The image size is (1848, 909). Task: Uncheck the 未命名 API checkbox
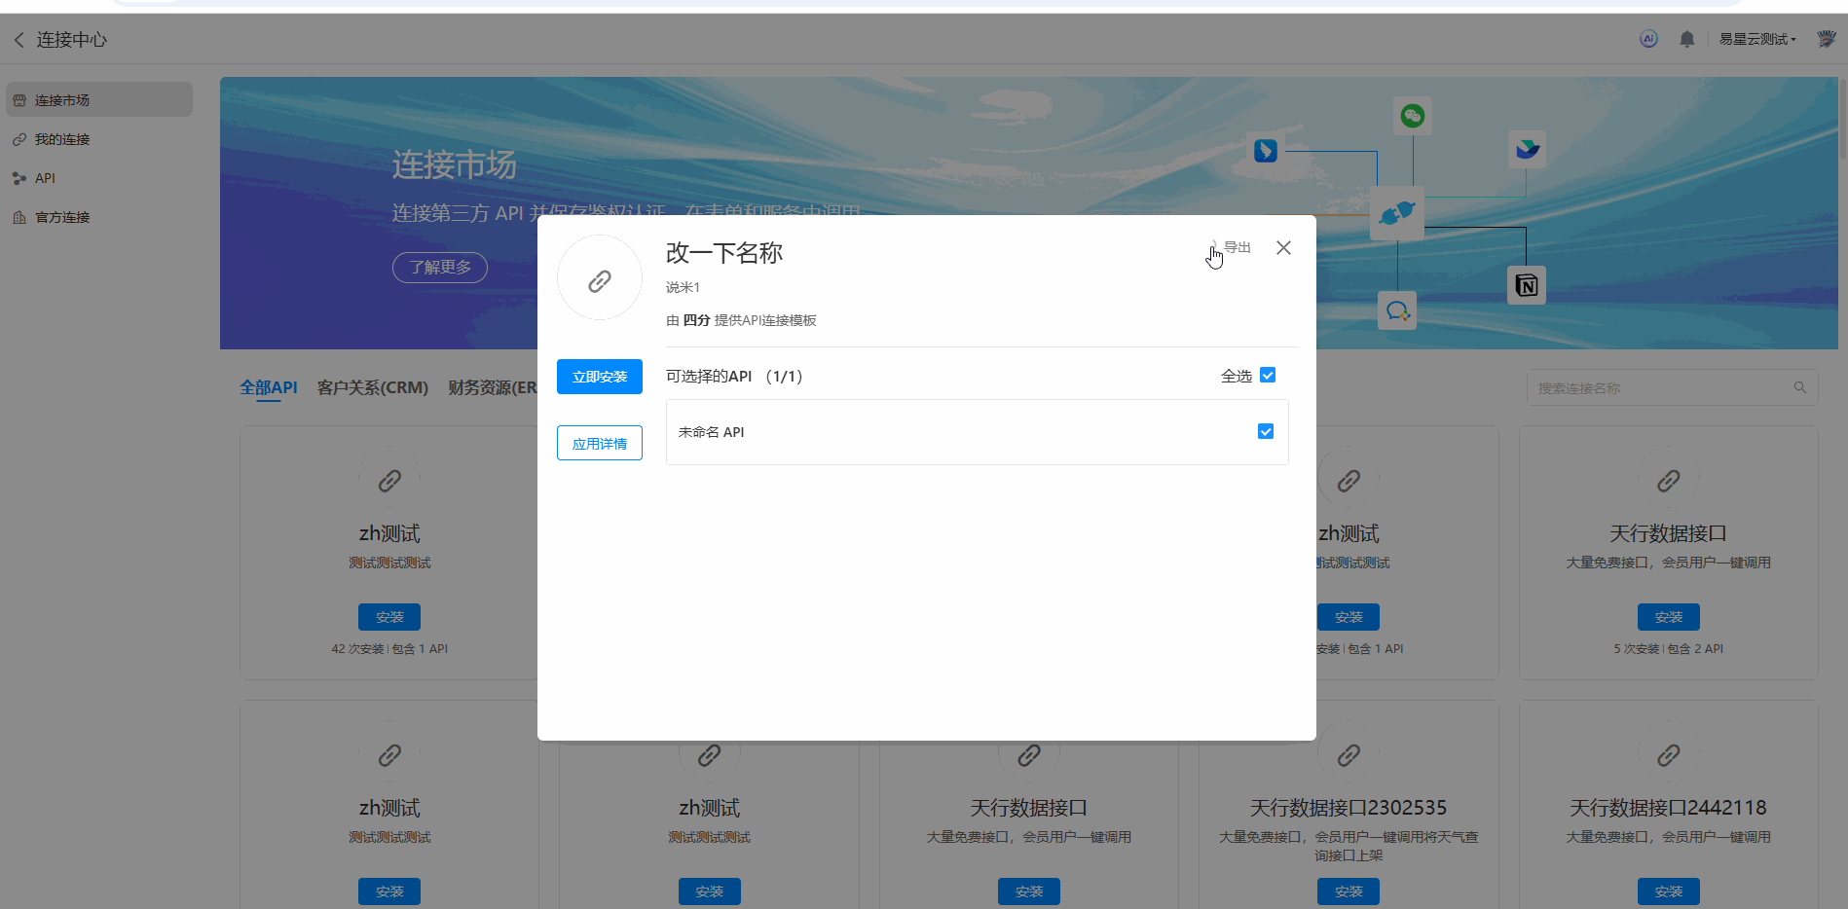pos(1265,431)
